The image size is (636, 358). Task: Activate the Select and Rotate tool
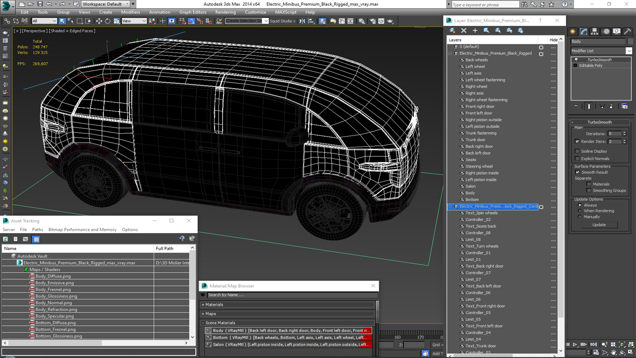108,21
